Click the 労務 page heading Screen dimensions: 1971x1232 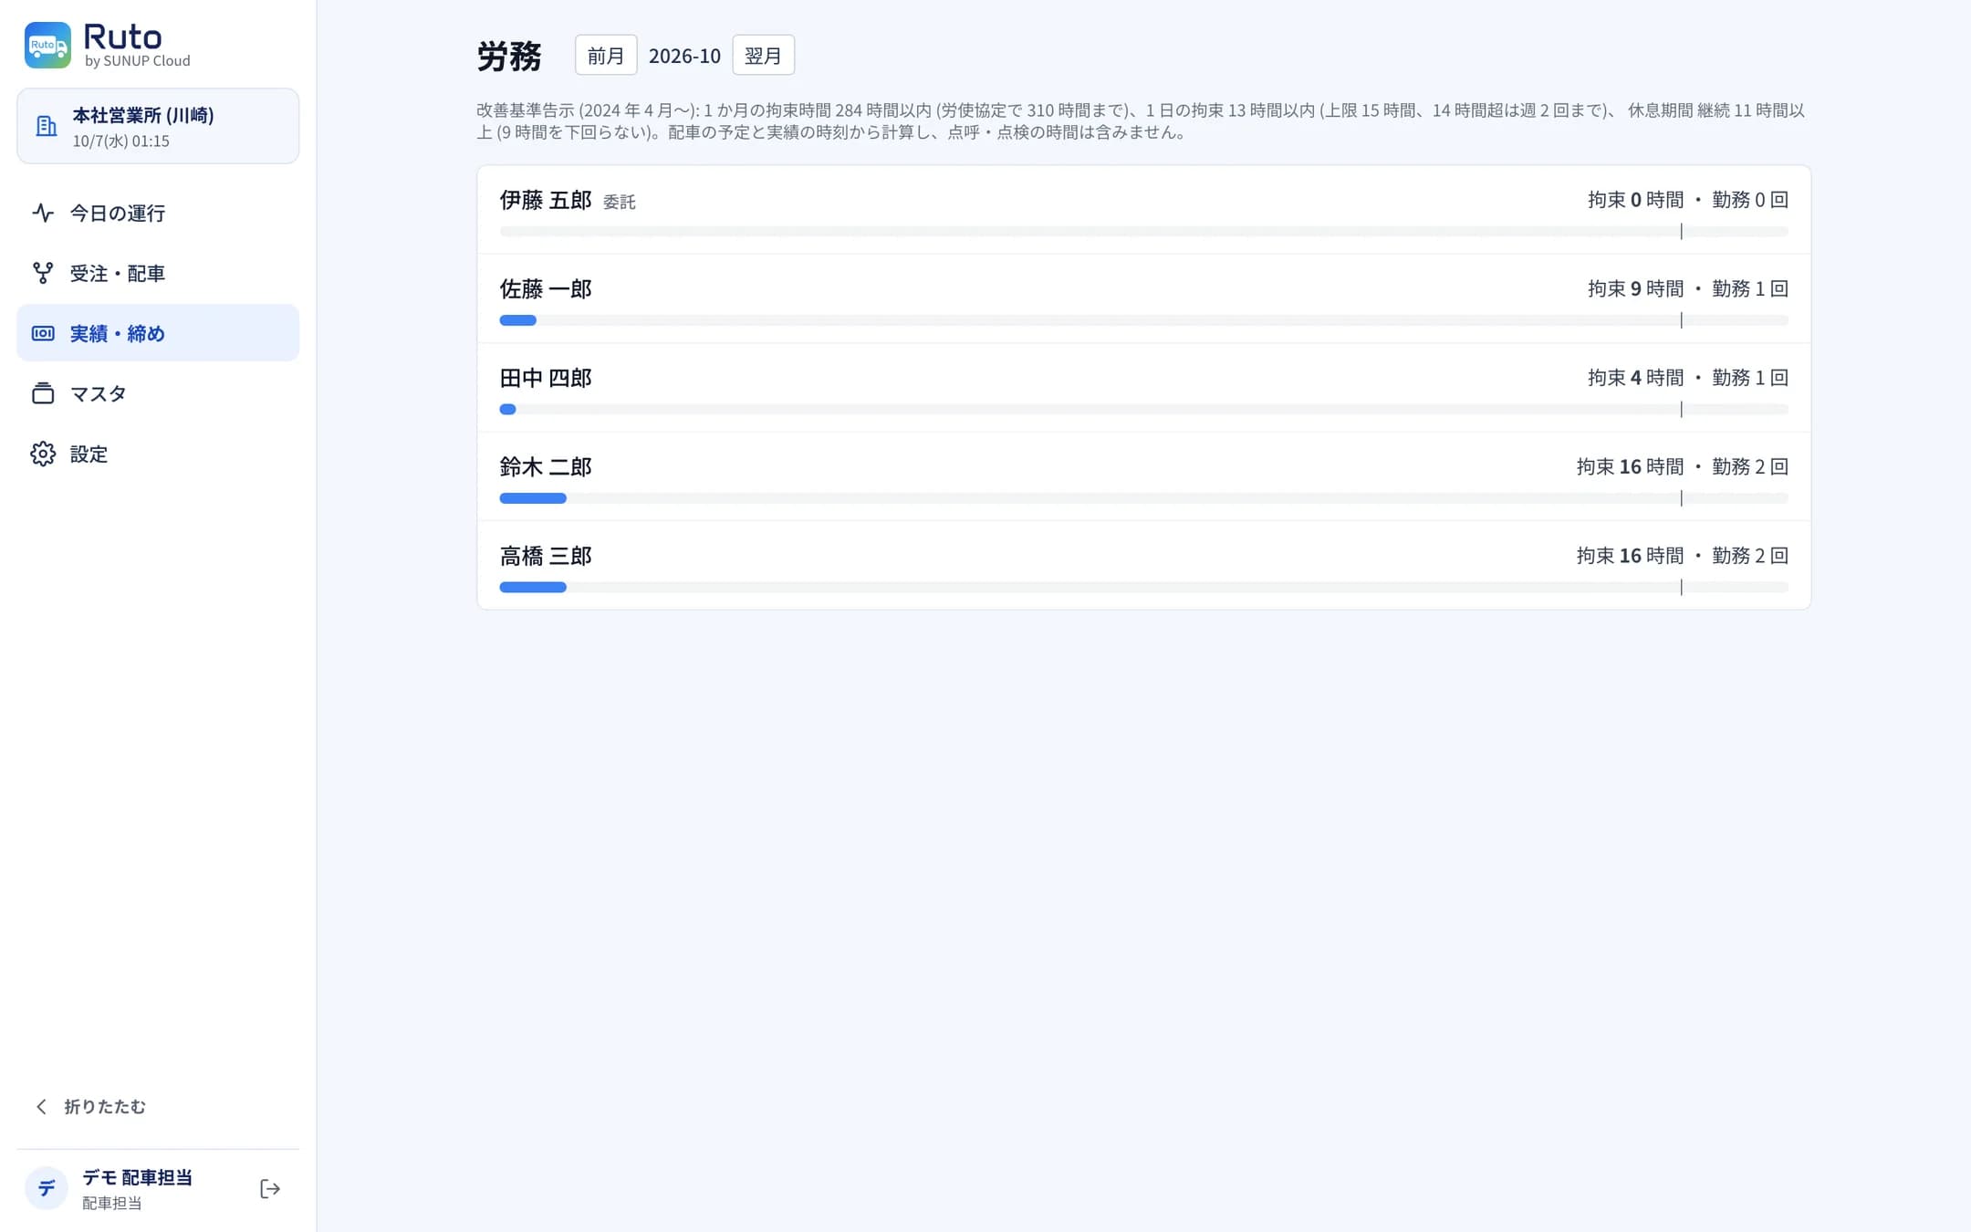click(x=509, y=56)
